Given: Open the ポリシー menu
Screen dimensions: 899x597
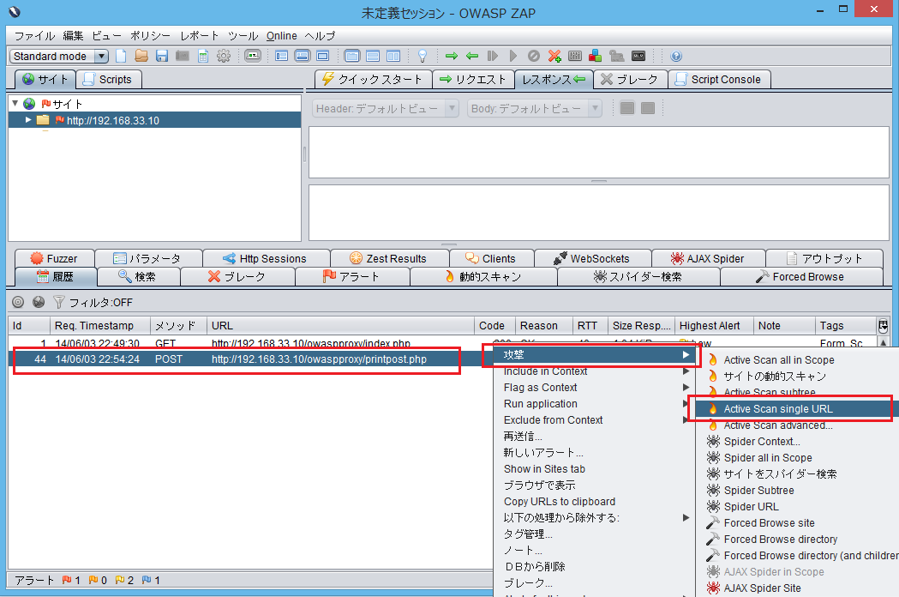Looking at the screenshot, I should [150, 35].
